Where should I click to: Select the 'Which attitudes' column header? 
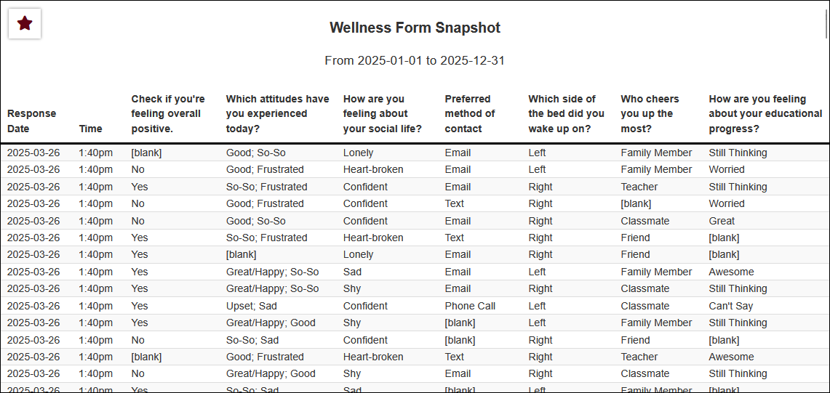coord(277,113)
